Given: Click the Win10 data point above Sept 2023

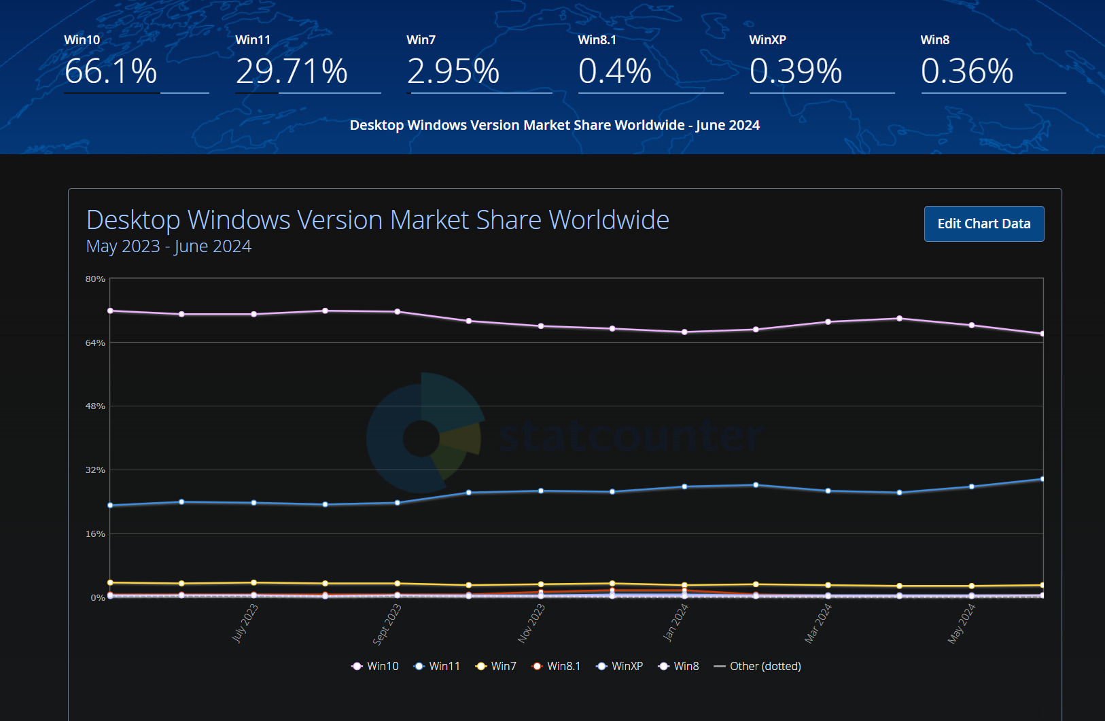Looking at the screenshot, I should point(398,312).
